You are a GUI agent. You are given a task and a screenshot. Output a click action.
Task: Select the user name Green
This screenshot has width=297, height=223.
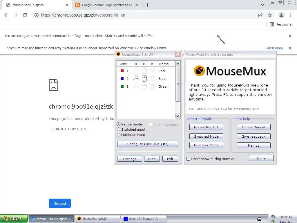pos(163,87)
